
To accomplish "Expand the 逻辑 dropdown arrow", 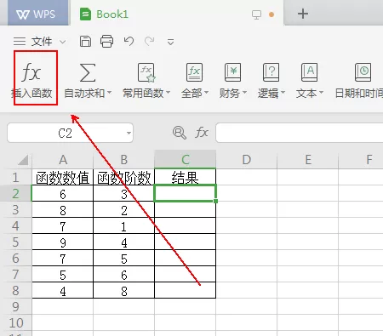I will coord(283,93).
